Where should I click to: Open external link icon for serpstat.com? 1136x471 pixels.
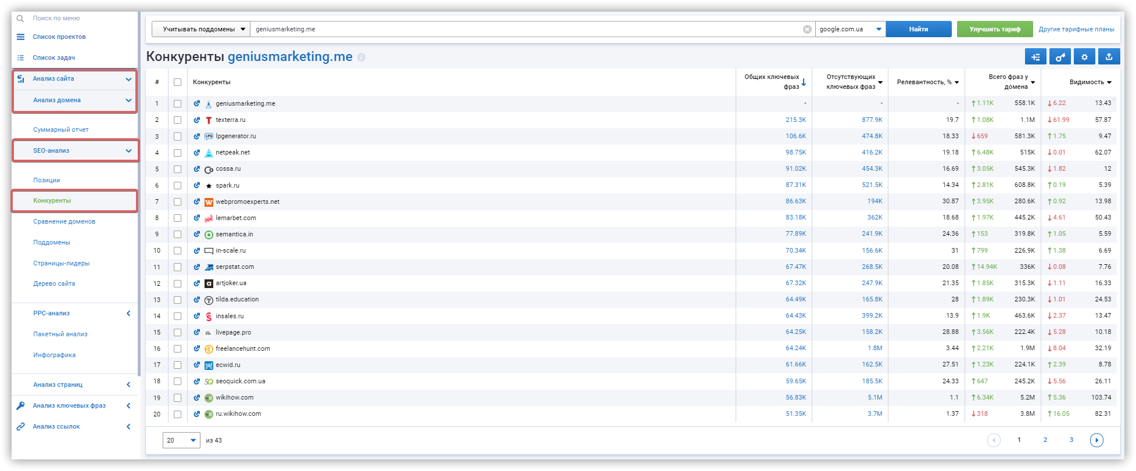[197, 267]
